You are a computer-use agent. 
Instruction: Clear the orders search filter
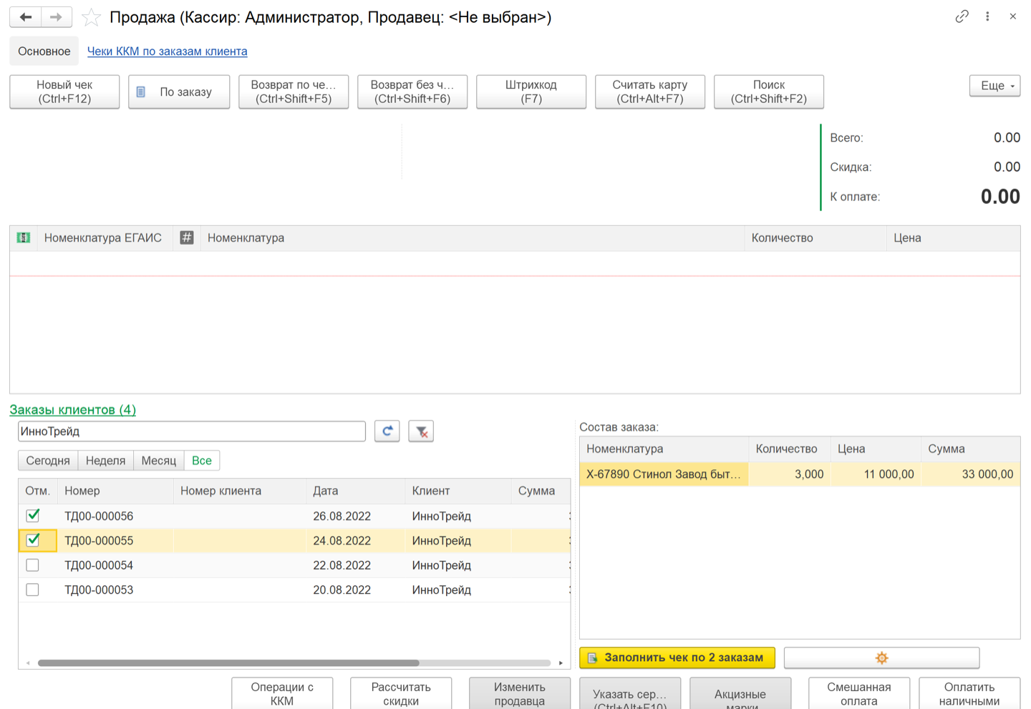pos(421,431)
